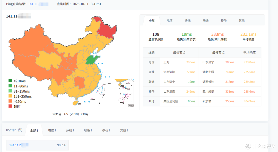
Task: Click the 333ms slowest summary value
Action: pos(217,34)
